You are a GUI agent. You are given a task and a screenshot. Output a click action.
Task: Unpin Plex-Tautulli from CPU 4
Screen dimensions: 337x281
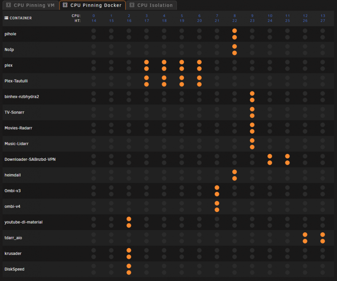coord(164,78)
